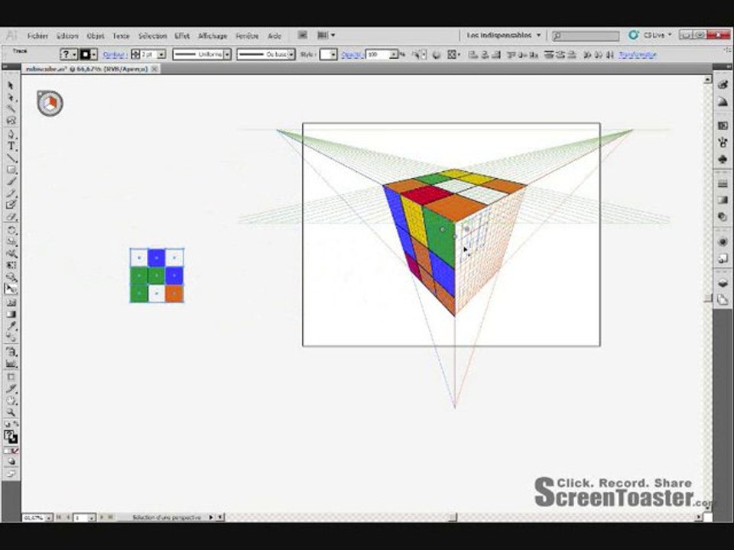Click the first horizontal align icon
Viewport: 734px width, 550px height.
(x=473, y=55)
